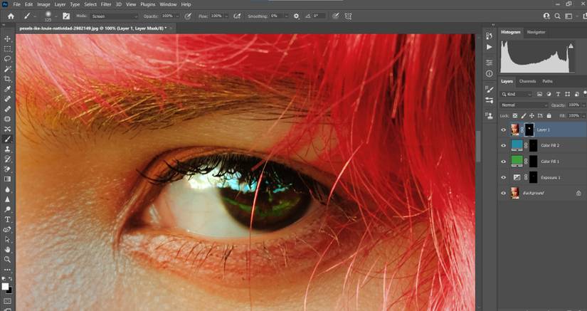Image resolution: width=587 pixels, height=311 pixels.
Task: Select the Path Selection tool
Action: [x=8, y=240]
